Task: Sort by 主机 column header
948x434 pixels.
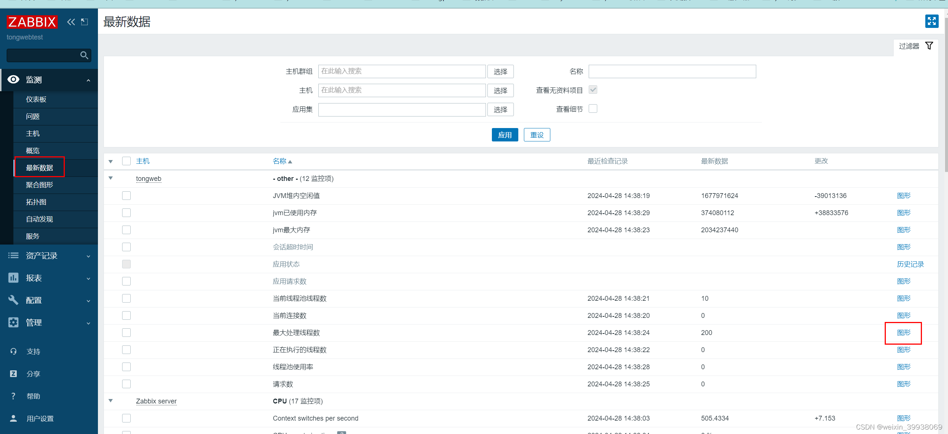Action: pyautogui.click(x=143, y=161)
